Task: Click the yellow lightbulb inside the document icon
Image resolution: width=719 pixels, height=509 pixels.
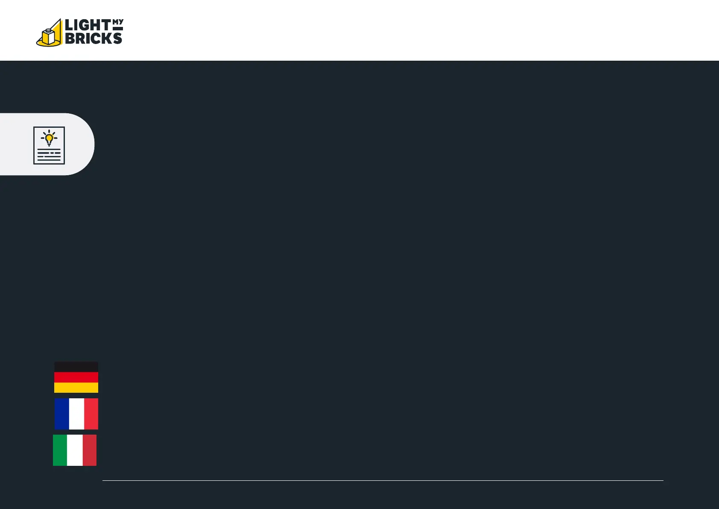Action: pyautogui.click(x=49, y=138)
